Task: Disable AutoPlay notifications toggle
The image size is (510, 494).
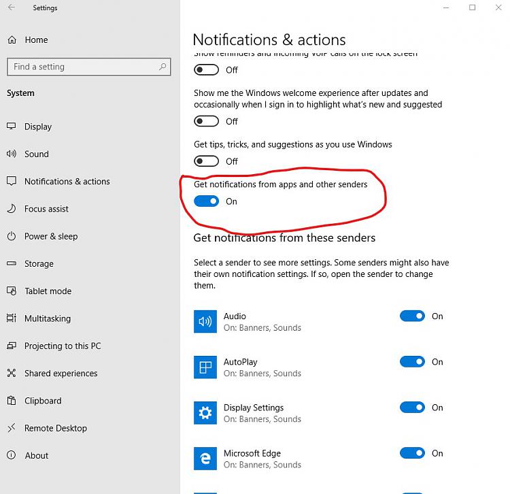Action: pos(412,361)
